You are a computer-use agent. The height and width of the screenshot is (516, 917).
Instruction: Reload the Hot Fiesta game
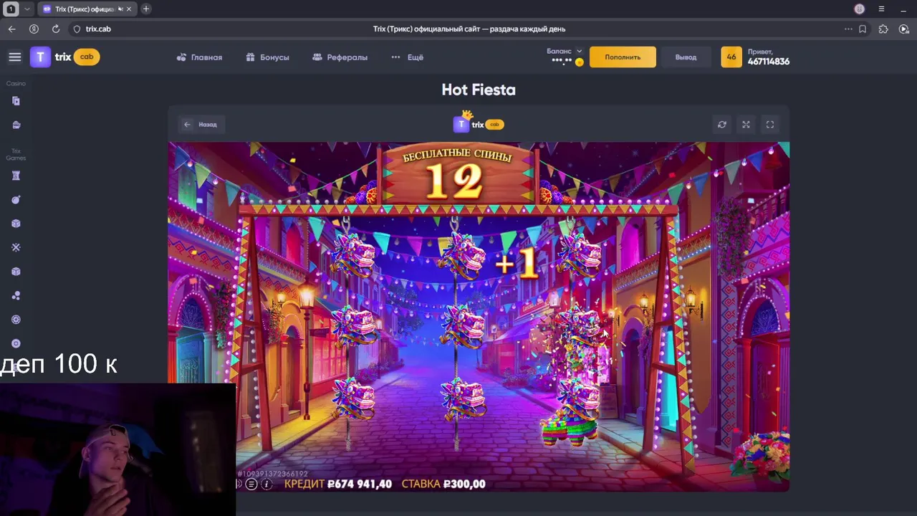click(722, 125)
